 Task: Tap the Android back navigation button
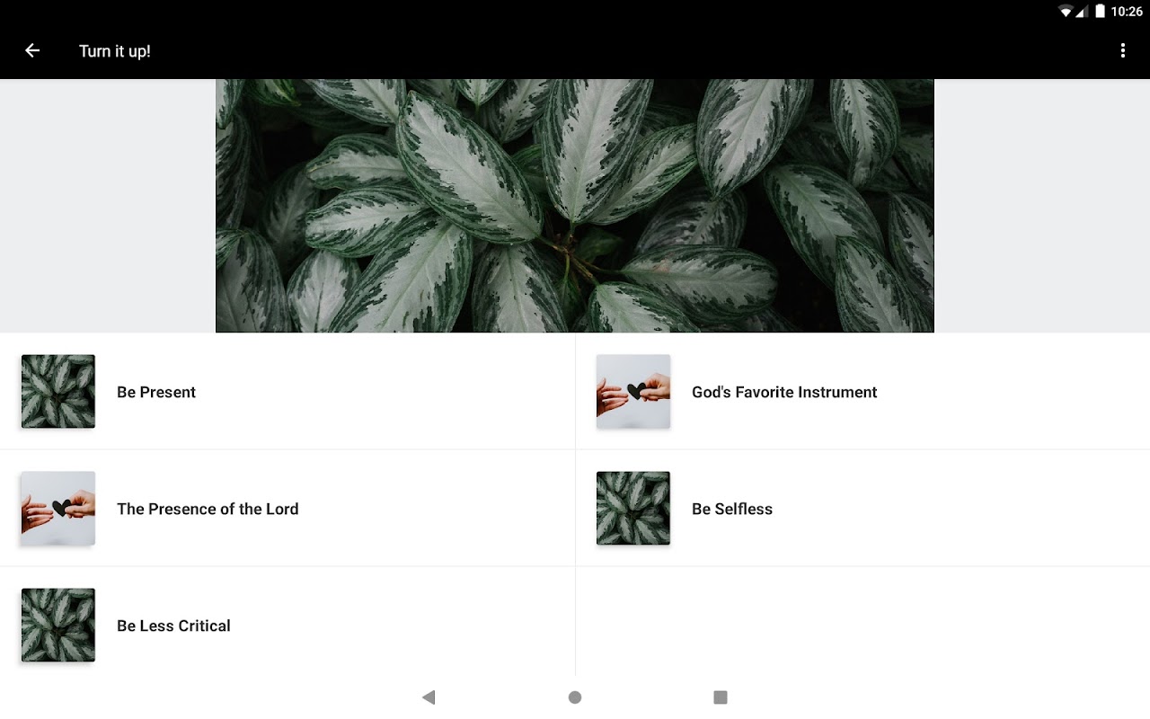(x=429, y=697)
